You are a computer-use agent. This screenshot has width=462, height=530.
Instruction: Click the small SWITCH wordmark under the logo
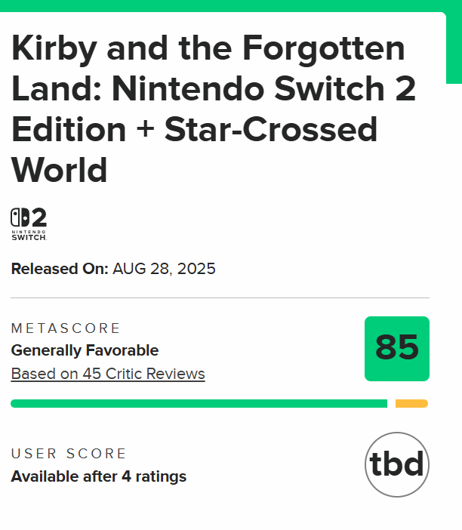[29, 238]
